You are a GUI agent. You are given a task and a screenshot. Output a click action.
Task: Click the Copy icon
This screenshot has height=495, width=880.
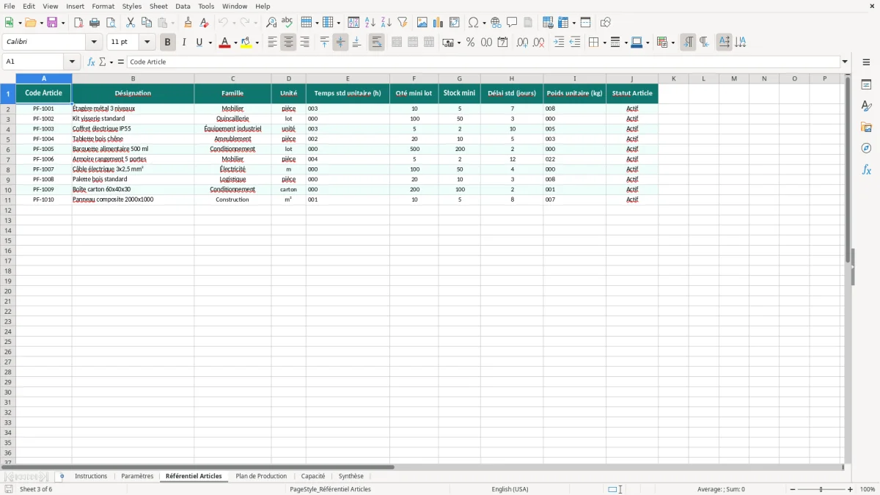click(147, 23)
